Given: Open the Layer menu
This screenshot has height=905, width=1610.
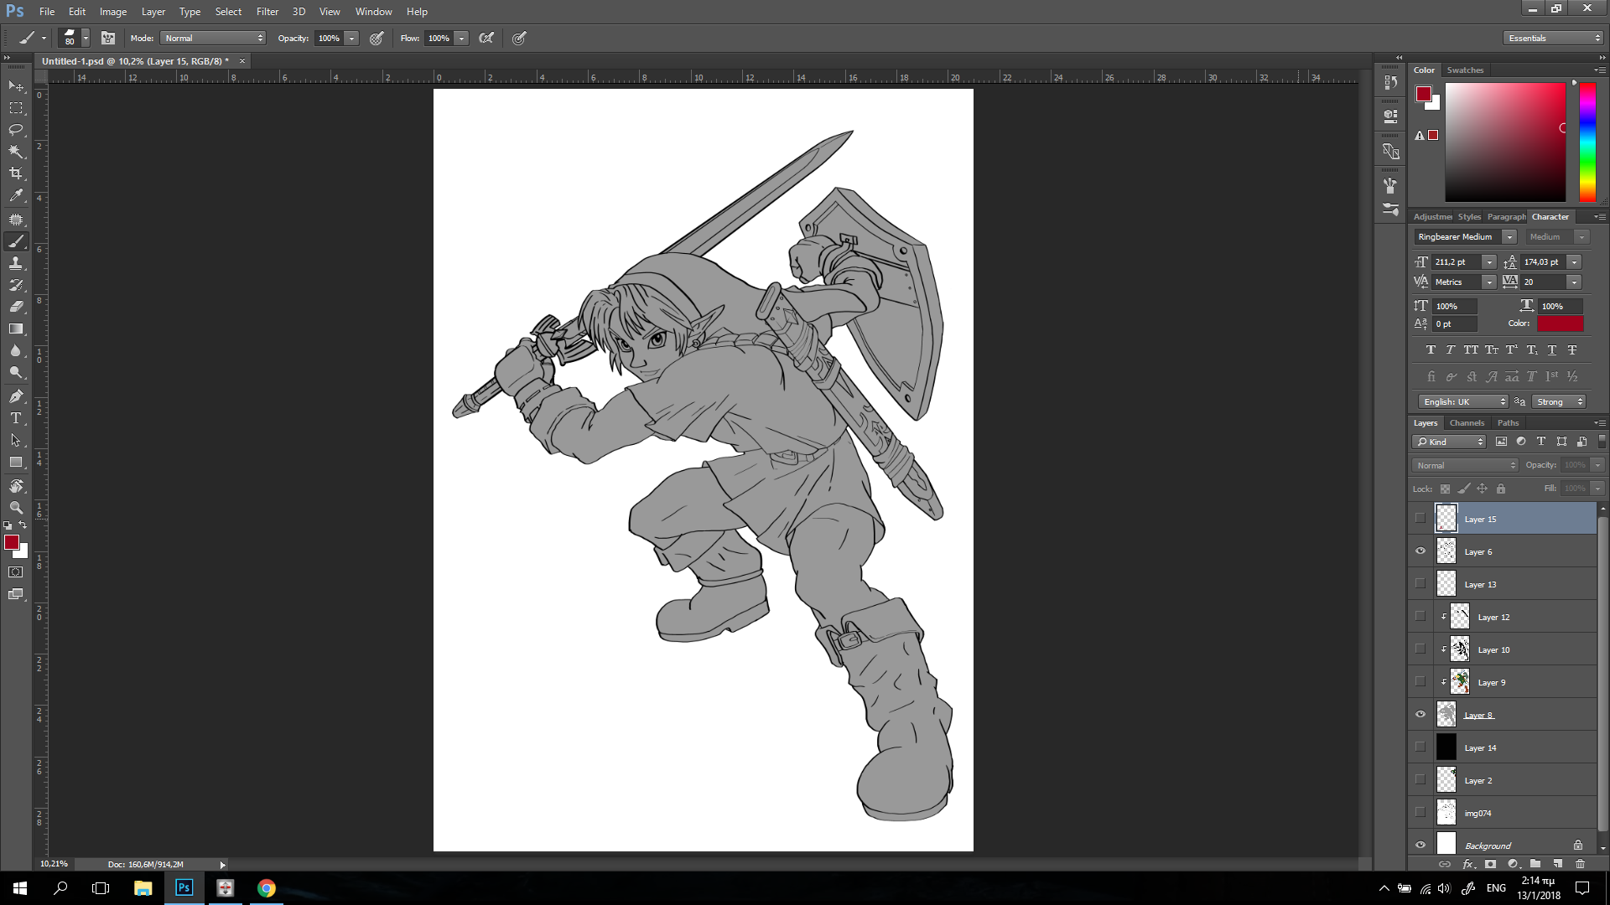Looking at the screenshot, I should point(153,12).
